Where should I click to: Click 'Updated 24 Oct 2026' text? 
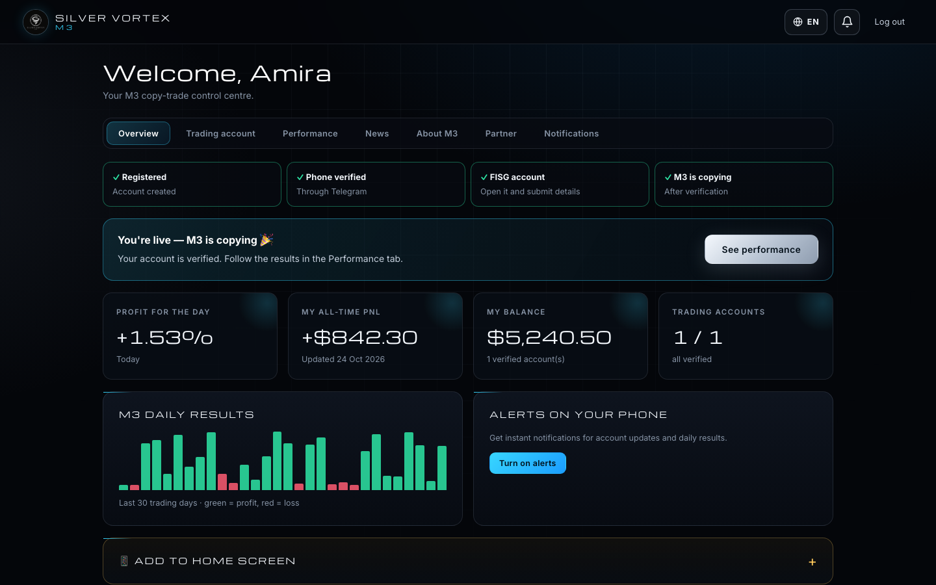click(x=343, y=359)
